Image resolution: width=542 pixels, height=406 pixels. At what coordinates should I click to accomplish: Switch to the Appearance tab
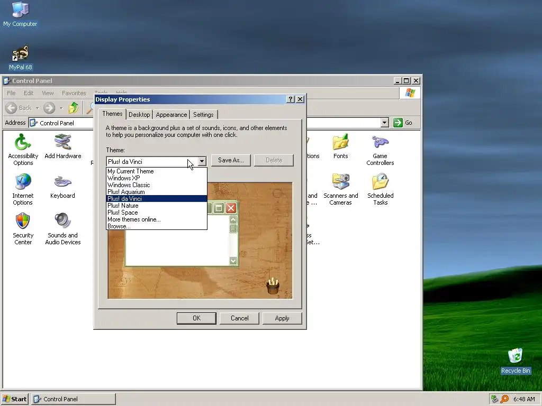click(171, 115)
